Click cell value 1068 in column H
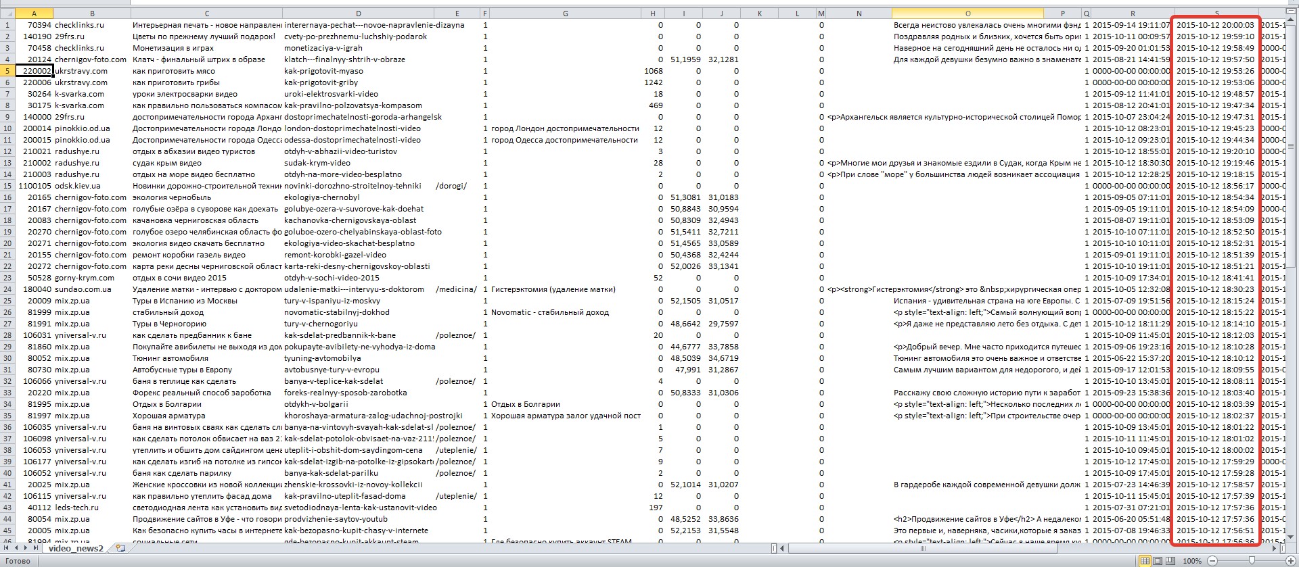 click(x=653, y=71)
